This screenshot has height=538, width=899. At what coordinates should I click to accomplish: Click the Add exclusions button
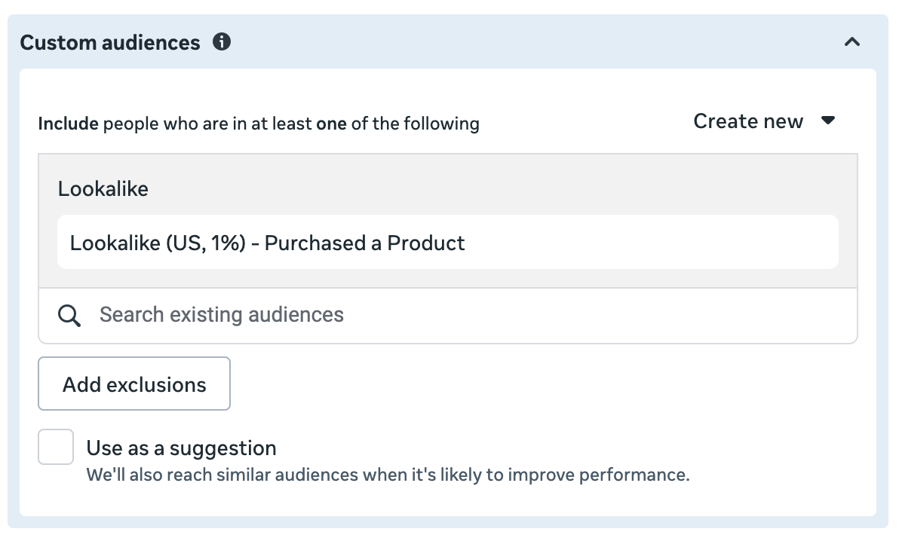134,384
